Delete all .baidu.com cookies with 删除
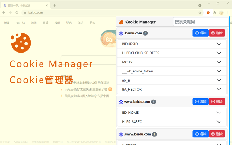This screenshot has height=145, width=232. (217, 33)
